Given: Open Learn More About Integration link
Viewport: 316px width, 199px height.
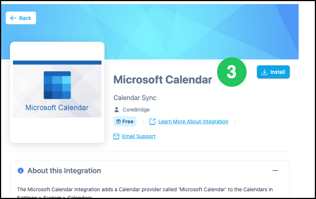Looking at the screenshot, I should click(193, 121).
